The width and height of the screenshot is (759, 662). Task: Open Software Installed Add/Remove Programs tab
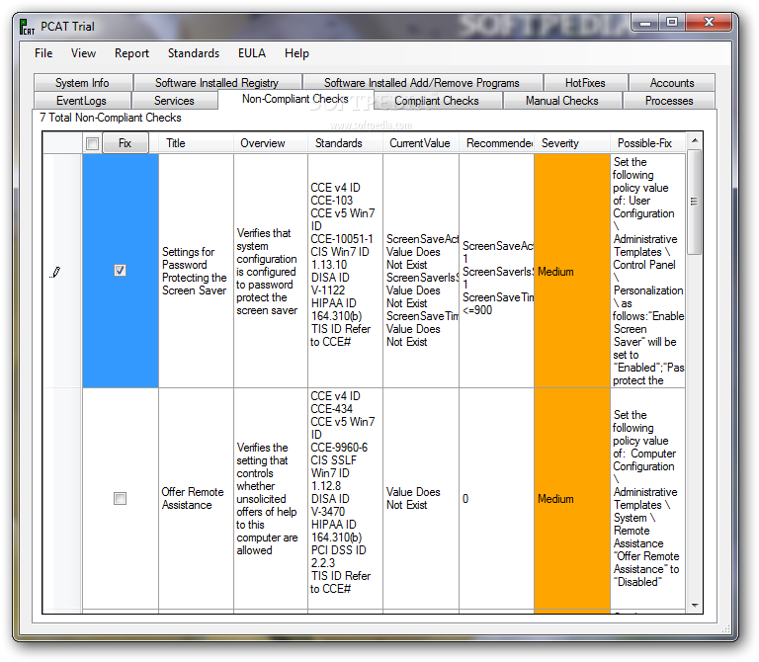422,83
